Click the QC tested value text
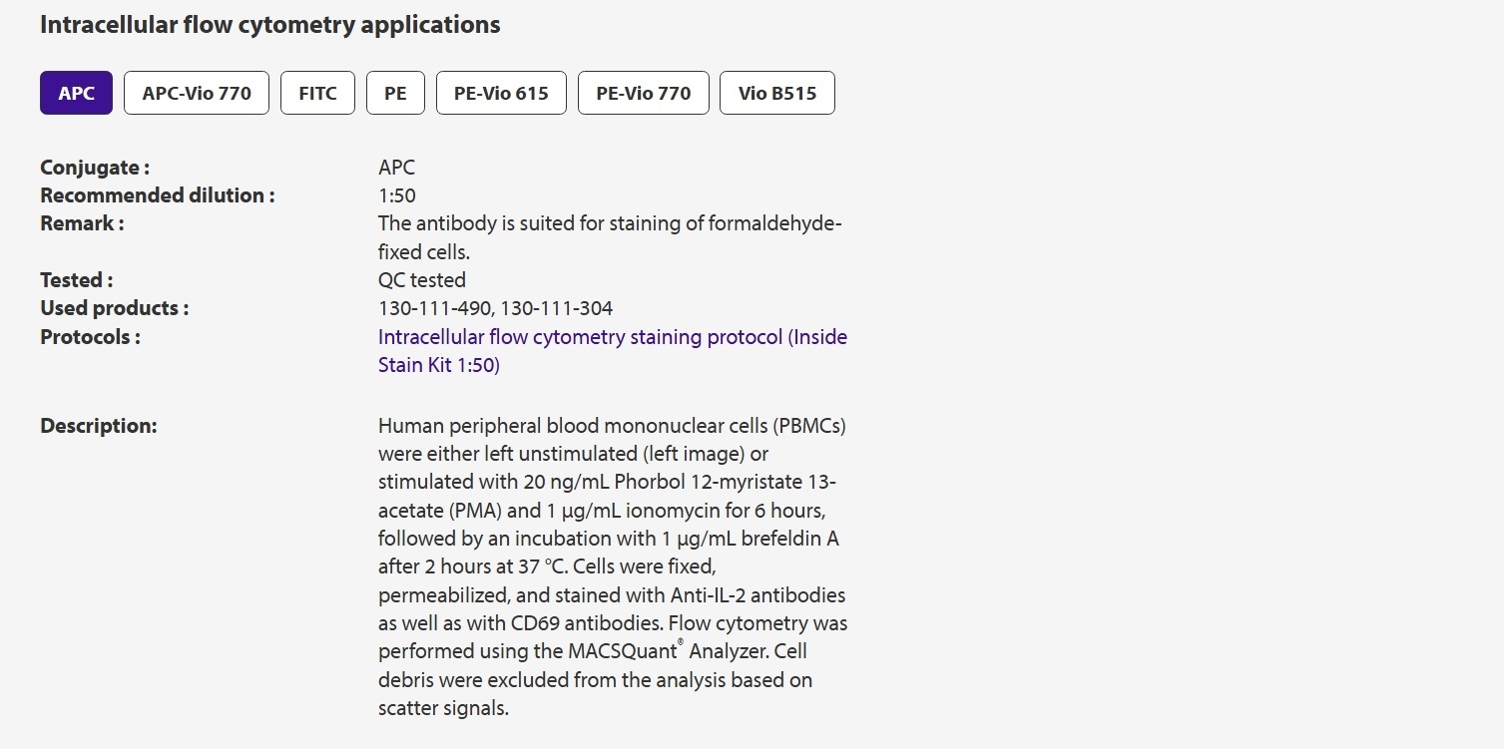Viewport: 1504px width, 749px height. click(422, 280)
